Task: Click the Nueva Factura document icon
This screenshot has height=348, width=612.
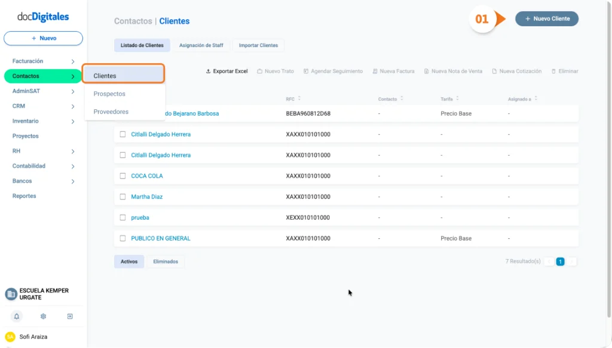Action: tap(375, 71)
